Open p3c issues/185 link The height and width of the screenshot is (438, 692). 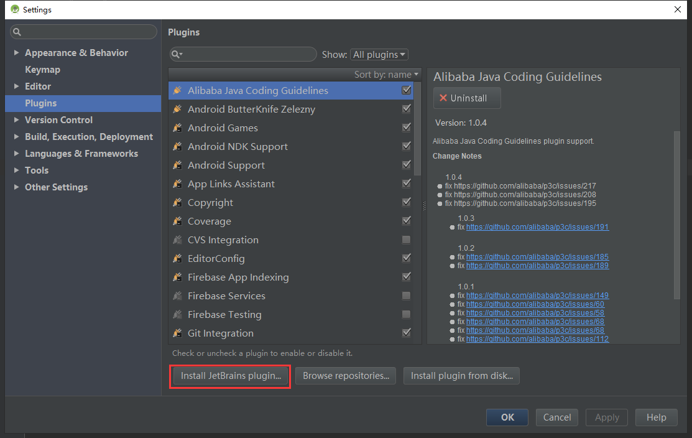538,256
